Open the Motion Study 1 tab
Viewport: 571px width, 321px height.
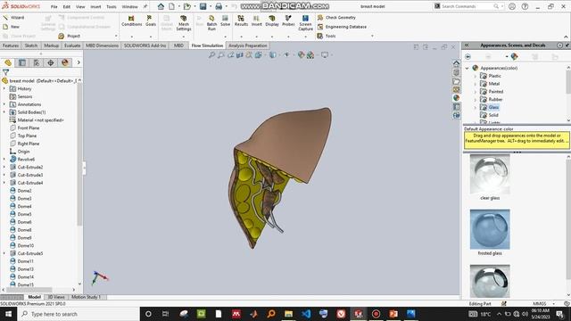pos(86,297)
